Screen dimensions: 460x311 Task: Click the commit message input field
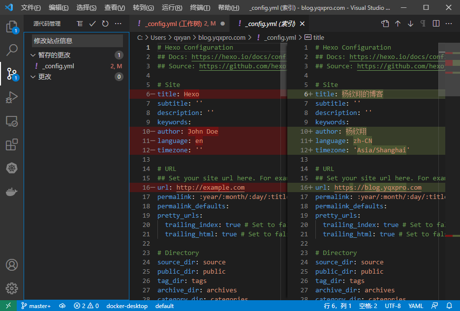click(77, 41)
